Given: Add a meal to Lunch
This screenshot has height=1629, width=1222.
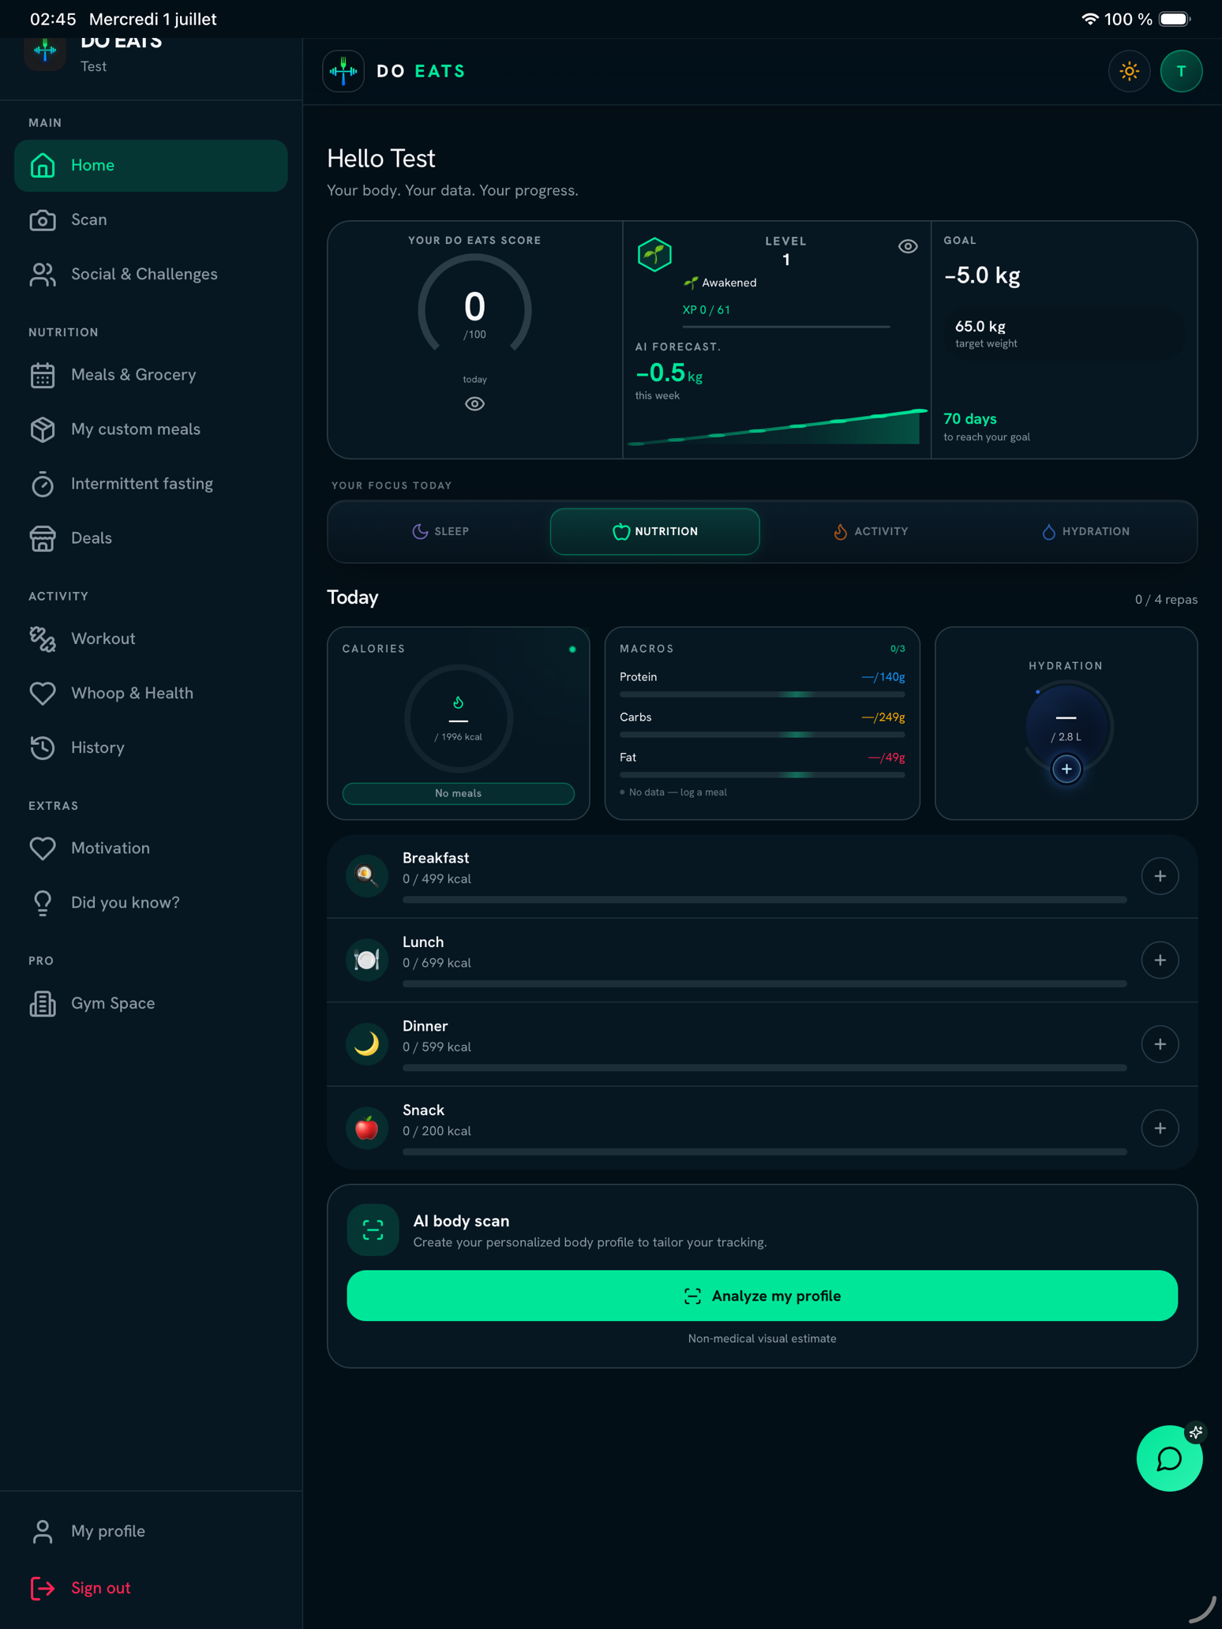Looking at the screenshot, I should [x=1160, y=961].
